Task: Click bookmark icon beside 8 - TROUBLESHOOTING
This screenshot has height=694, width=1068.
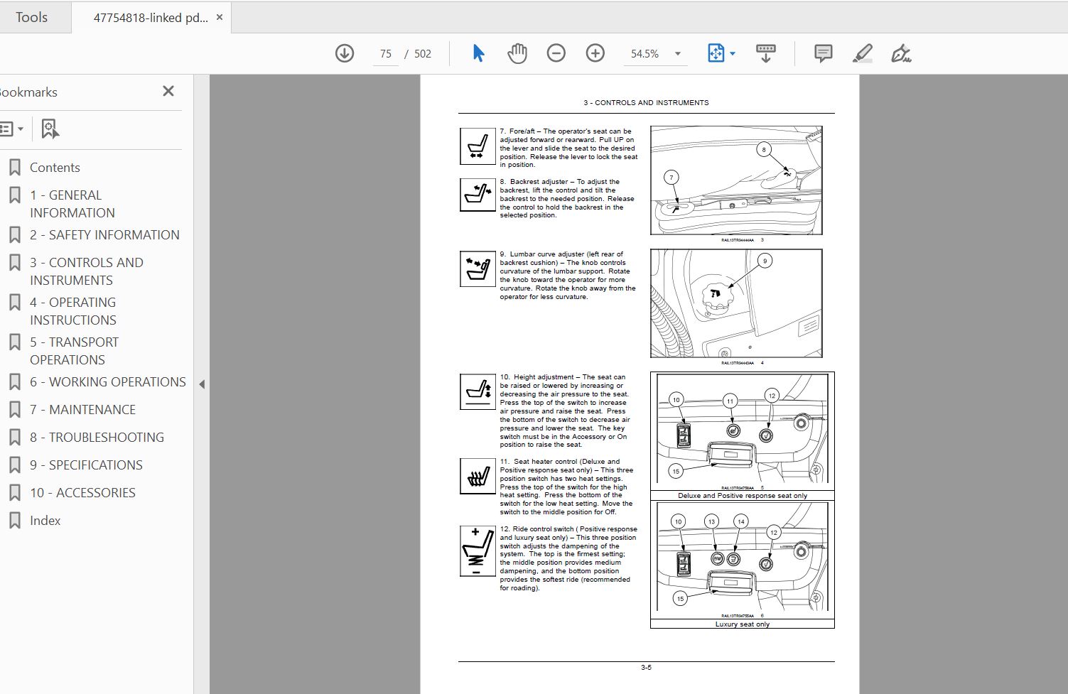Action: tap(14, 438)
